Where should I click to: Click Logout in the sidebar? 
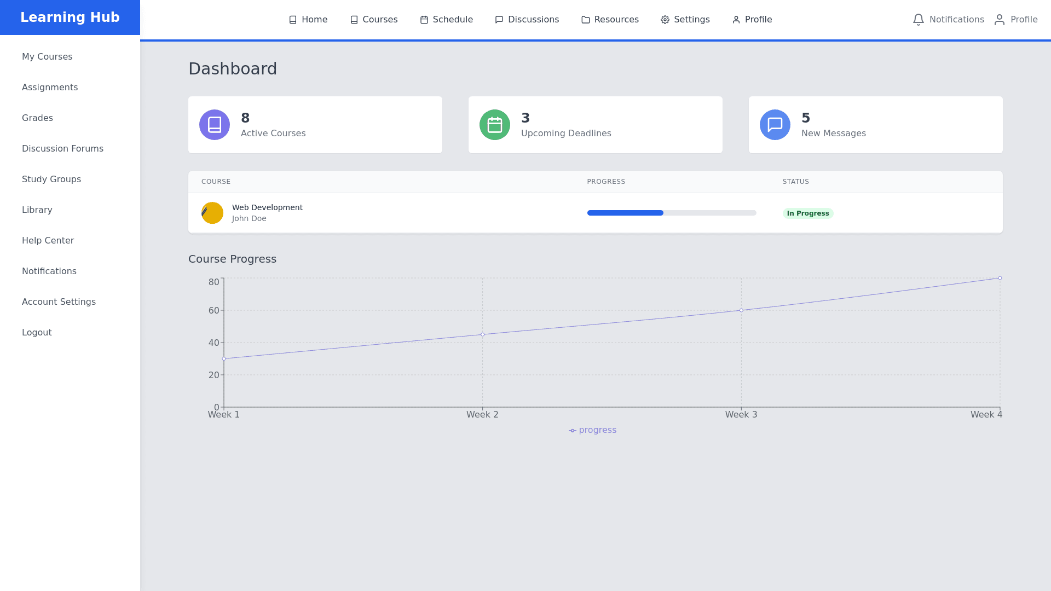37,333
